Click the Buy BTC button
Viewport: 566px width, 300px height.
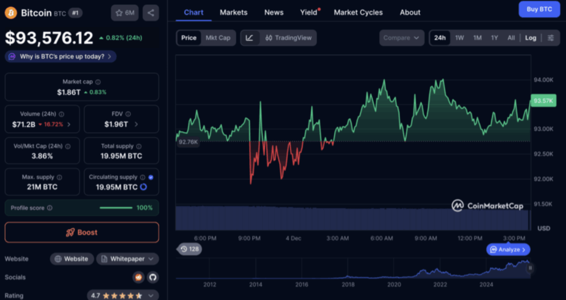tap(539, 9)
